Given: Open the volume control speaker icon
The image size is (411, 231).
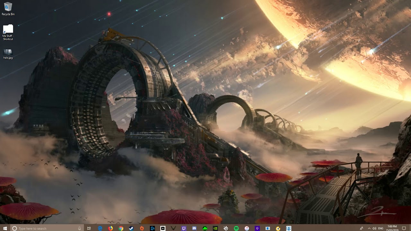Looking at the screenshot, I should (374, 228).
